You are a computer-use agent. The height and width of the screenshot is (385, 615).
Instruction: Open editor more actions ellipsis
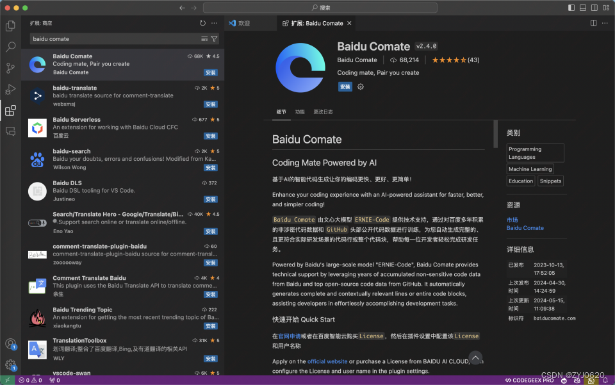[605, 23]
